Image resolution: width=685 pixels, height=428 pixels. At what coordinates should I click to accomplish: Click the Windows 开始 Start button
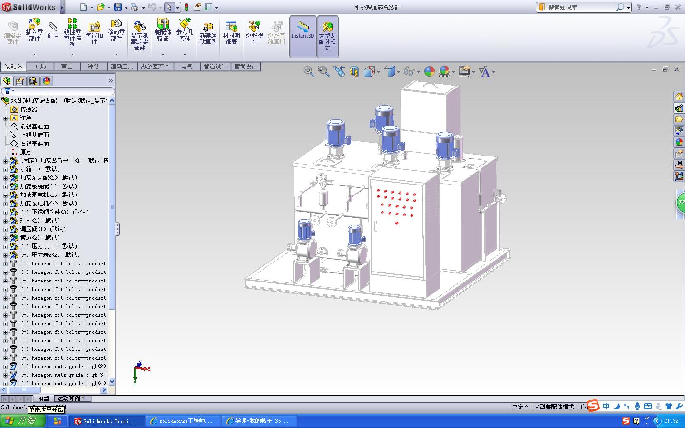23,421
